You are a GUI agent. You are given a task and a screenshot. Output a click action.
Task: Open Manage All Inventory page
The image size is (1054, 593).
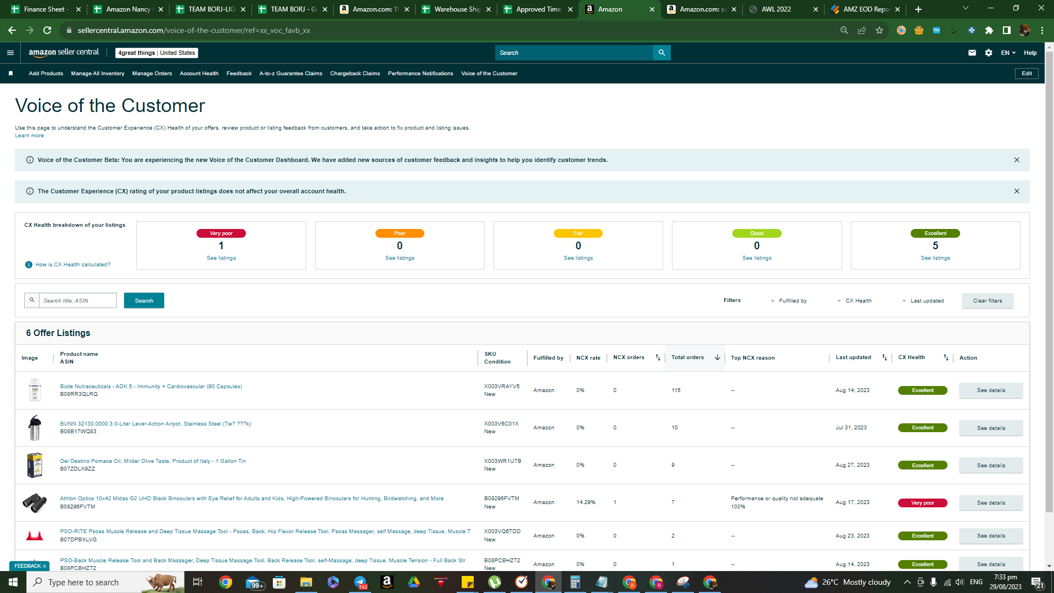coord(98,74)
